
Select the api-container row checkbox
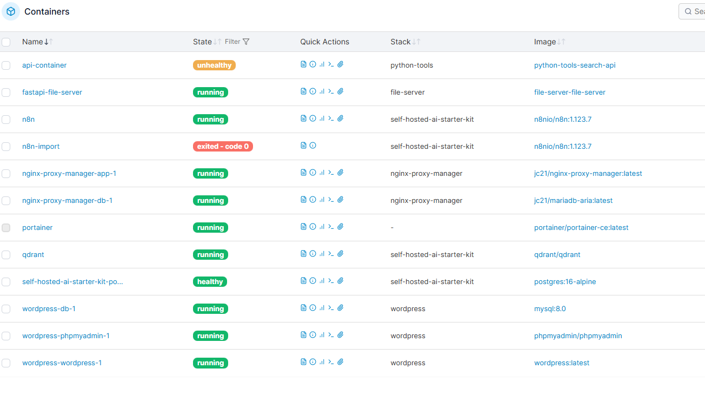click(6, 65)
